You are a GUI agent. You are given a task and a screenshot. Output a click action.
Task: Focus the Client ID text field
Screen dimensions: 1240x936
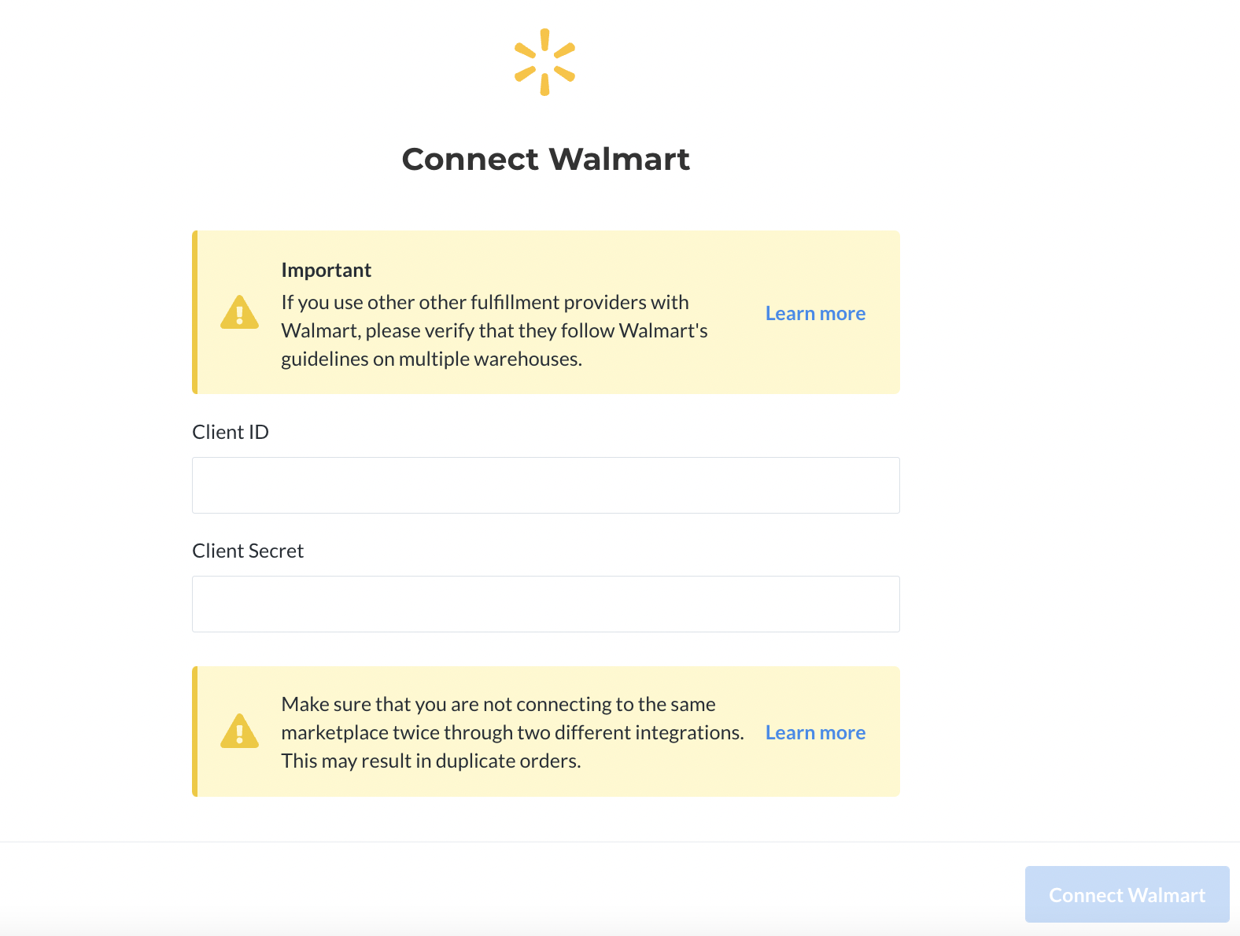(546, 485)
